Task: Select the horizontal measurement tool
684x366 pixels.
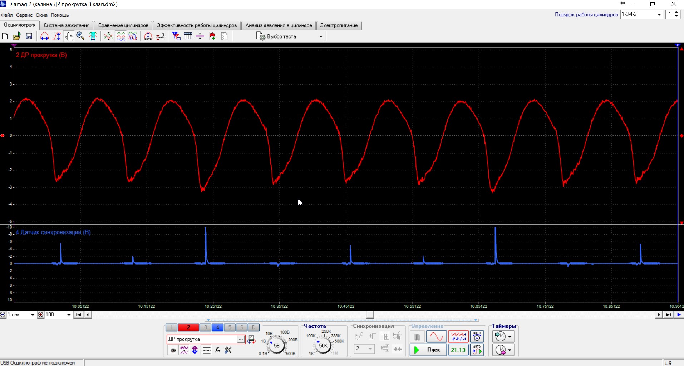Action: [44, 36]
